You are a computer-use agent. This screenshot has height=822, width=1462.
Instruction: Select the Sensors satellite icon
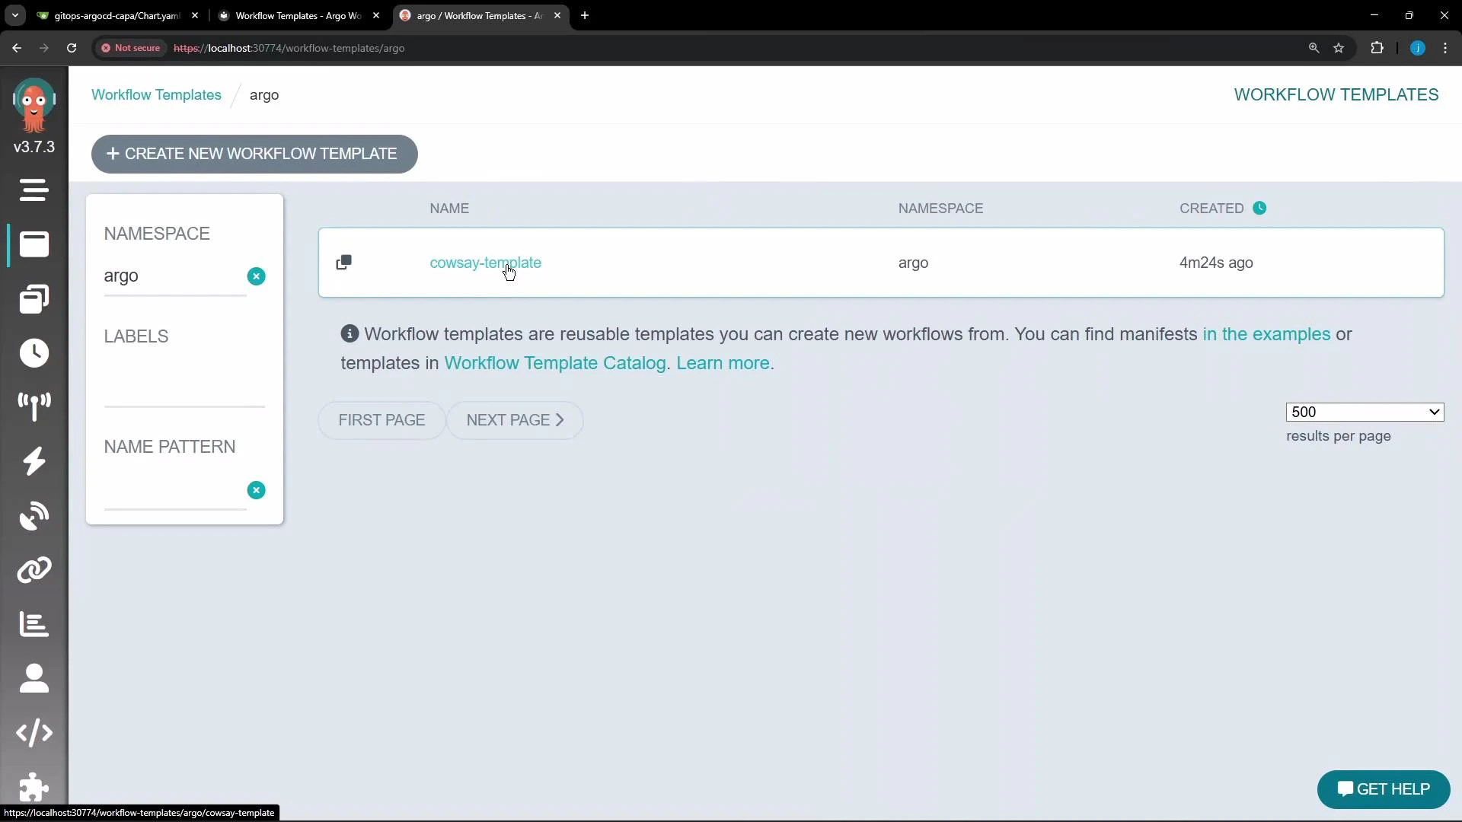(34, 516)
